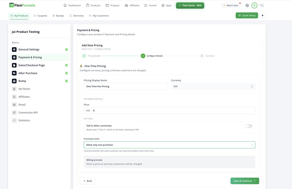Image resolution: width=292 pixels, height=189 pixels.
Task: Click the play video button beside Quick Setup
Action: tap(263, 15)
